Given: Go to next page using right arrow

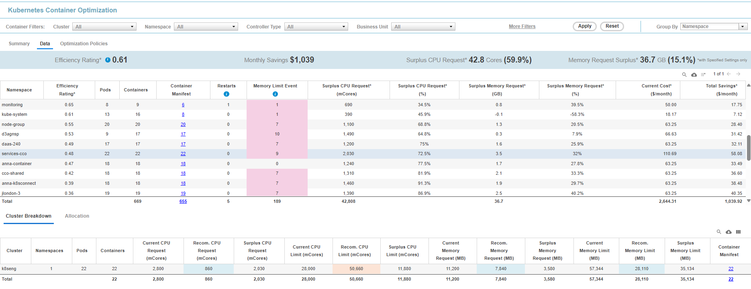Looking at the screenshot, I should tap(738, 74).
